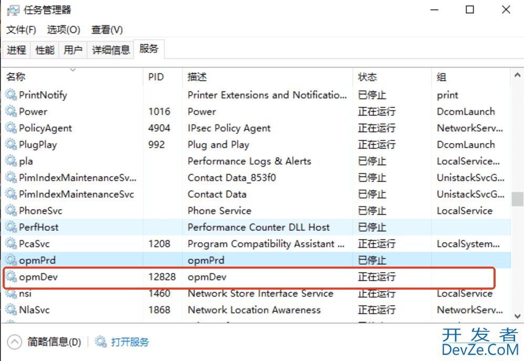Open the 查看(V) menu
Viewport: 524px width, 361px height.
pyautogui.click(x=107, y=30)
